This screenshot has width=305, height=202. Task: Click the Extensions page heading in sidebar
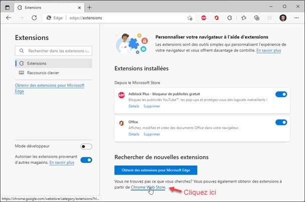32,37
